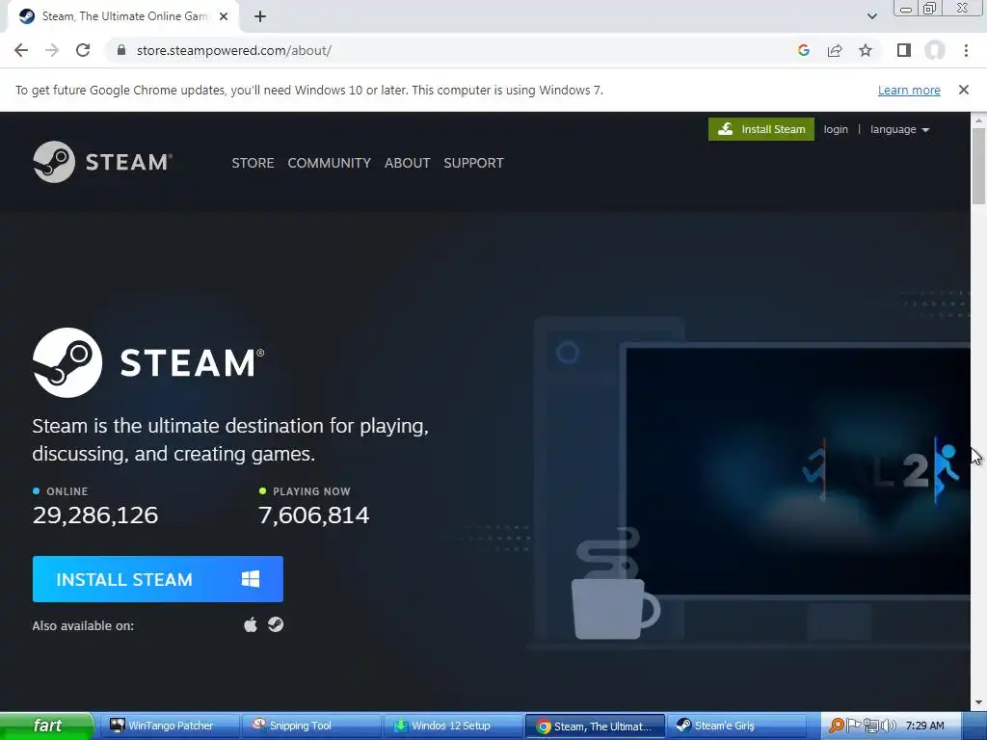Click the Learn more link
This screenshot has width=987, height=740.
pos(909,90)
